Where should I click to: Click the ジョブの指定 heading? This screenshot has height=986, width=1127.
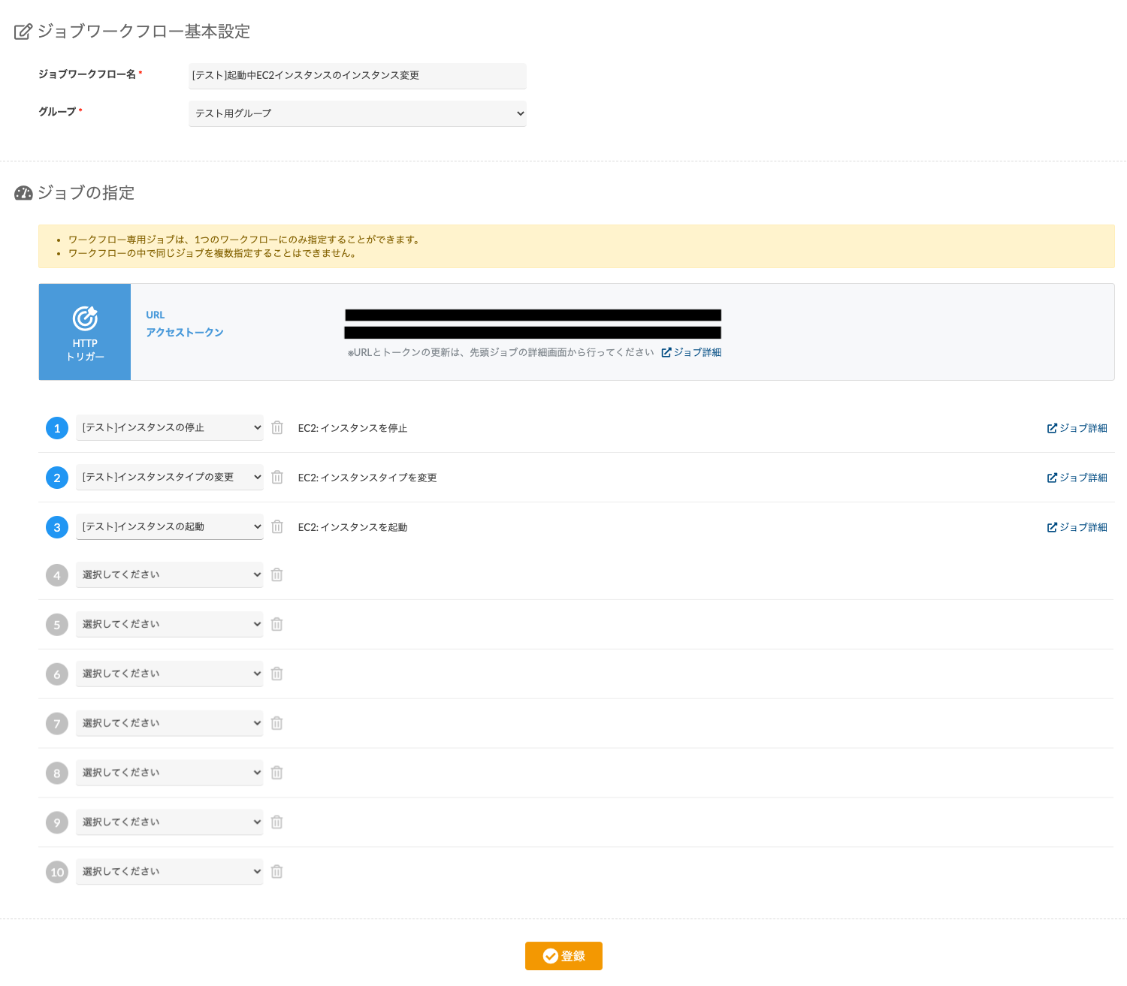[x=86, y=193]
